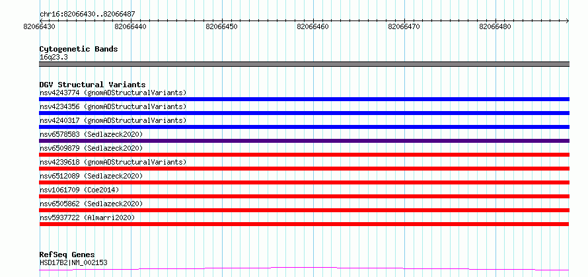
Task: Select the purple nsv6578583 variant bar
Action: coord(304,141)
